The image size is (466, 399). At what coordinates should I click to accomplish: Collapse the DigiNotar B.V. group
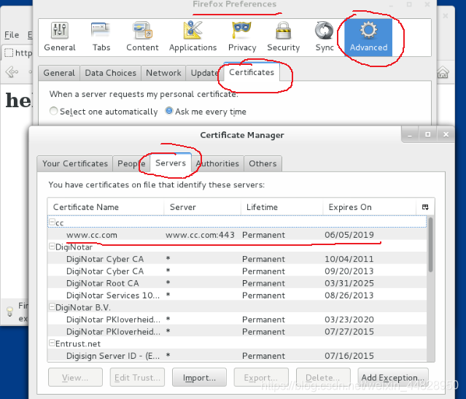coord(52,306)
